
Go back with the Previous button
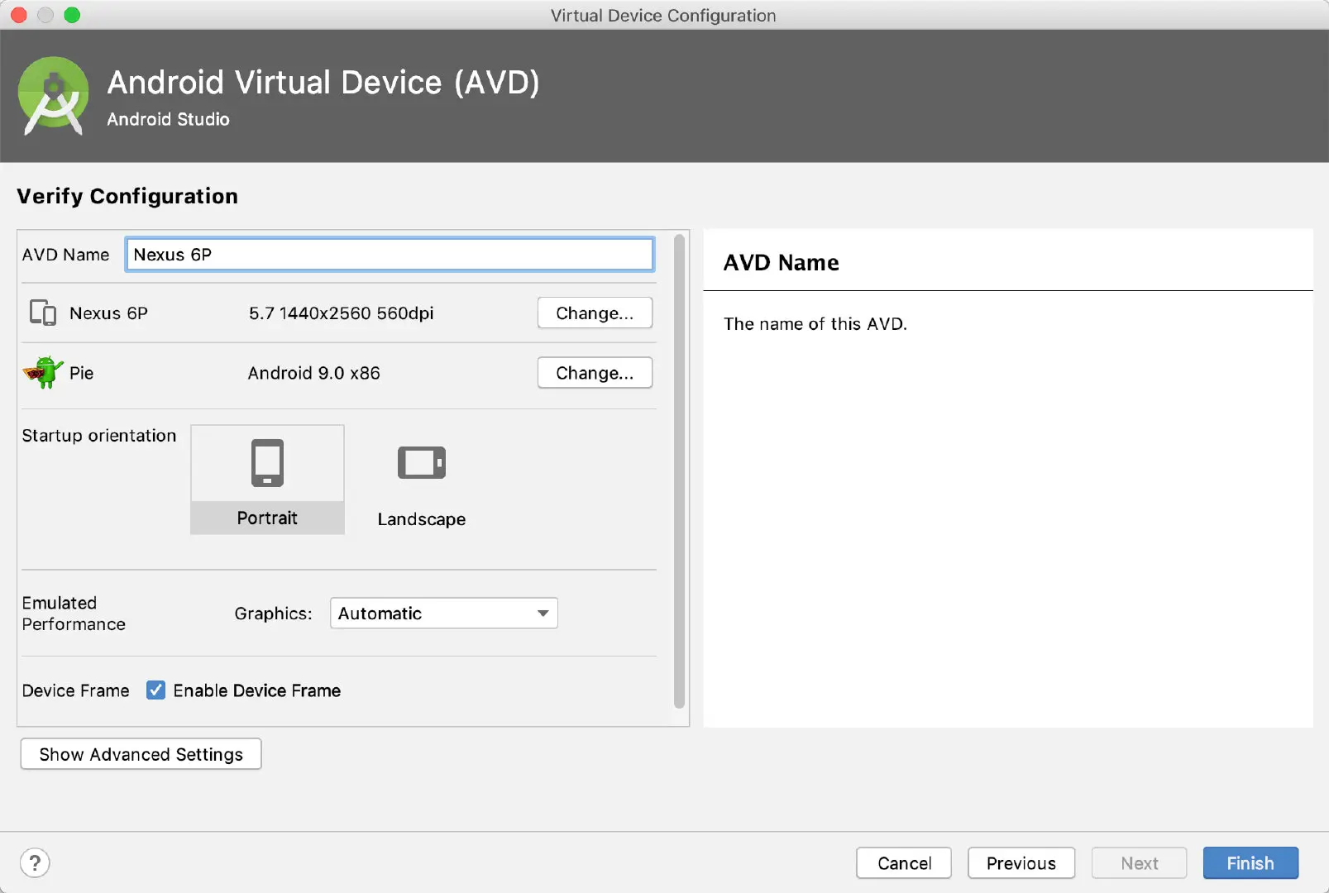[x=1021, y=863]
